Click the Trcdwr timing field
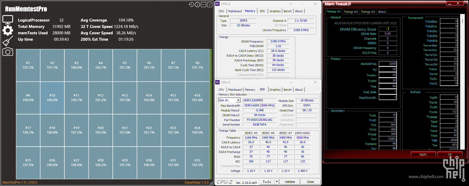Viewport: 469px width, 186px height. click(388, 75)
